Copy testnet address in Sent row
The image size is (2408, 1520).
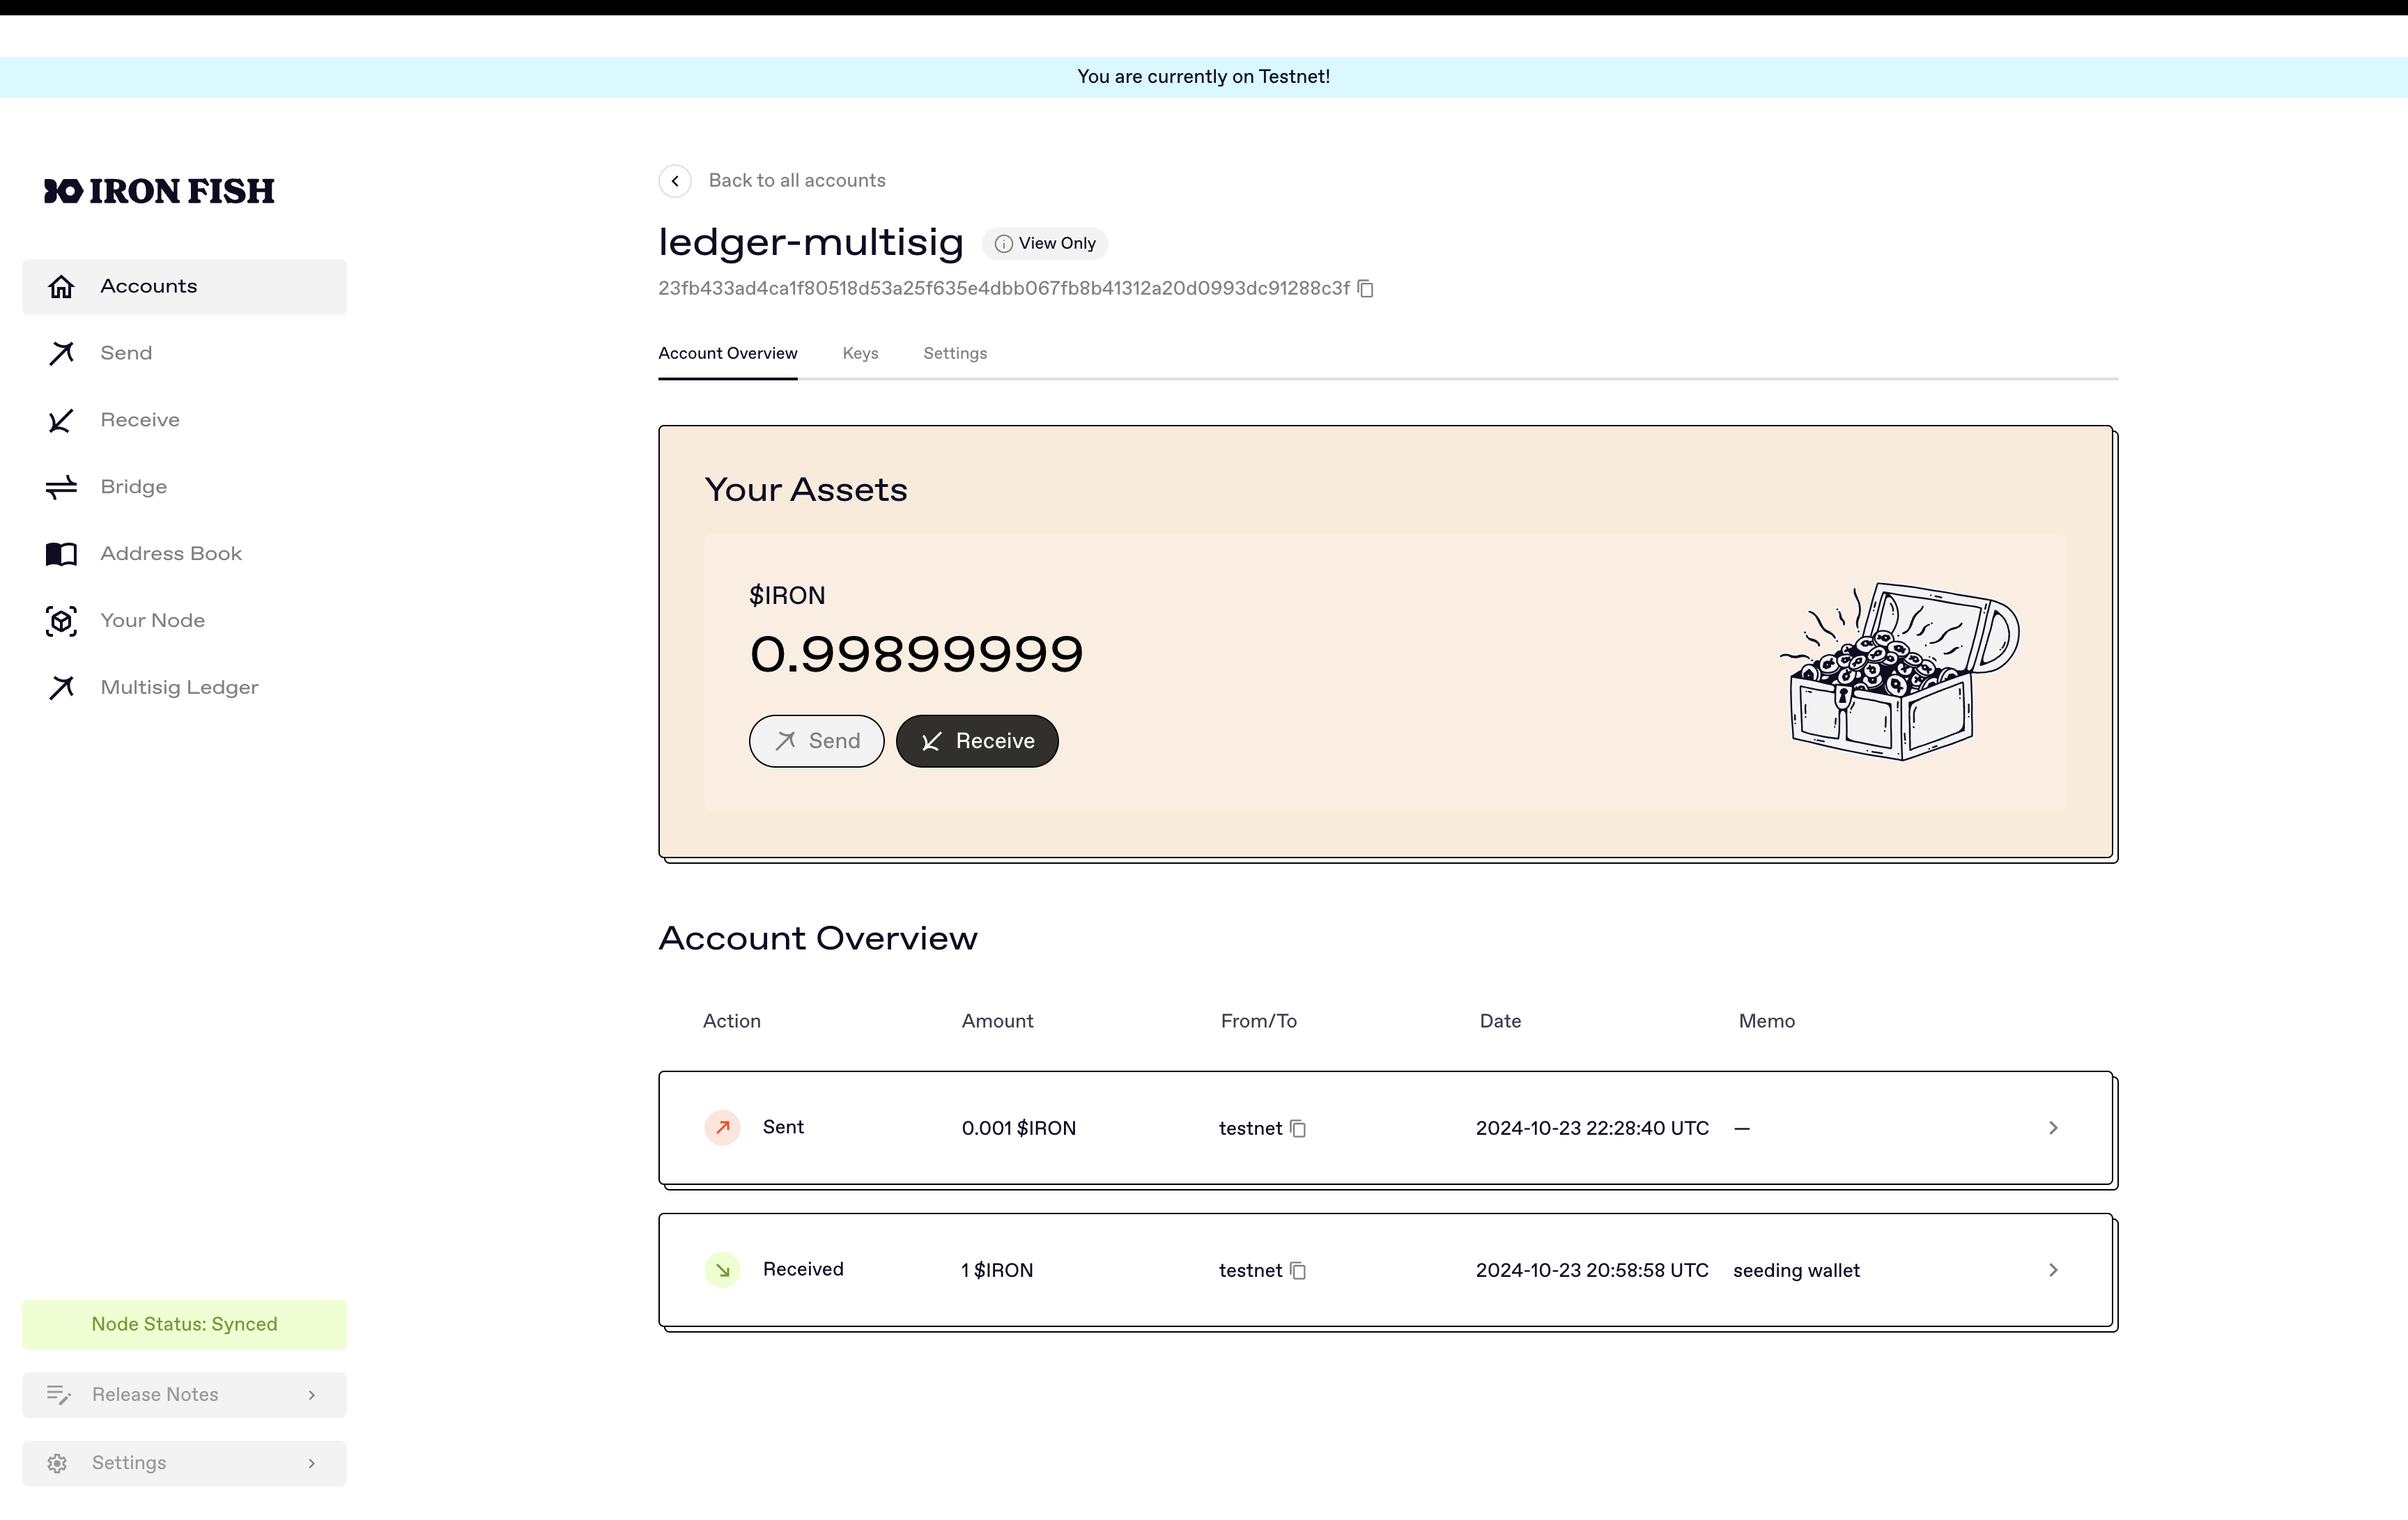1298,1129
